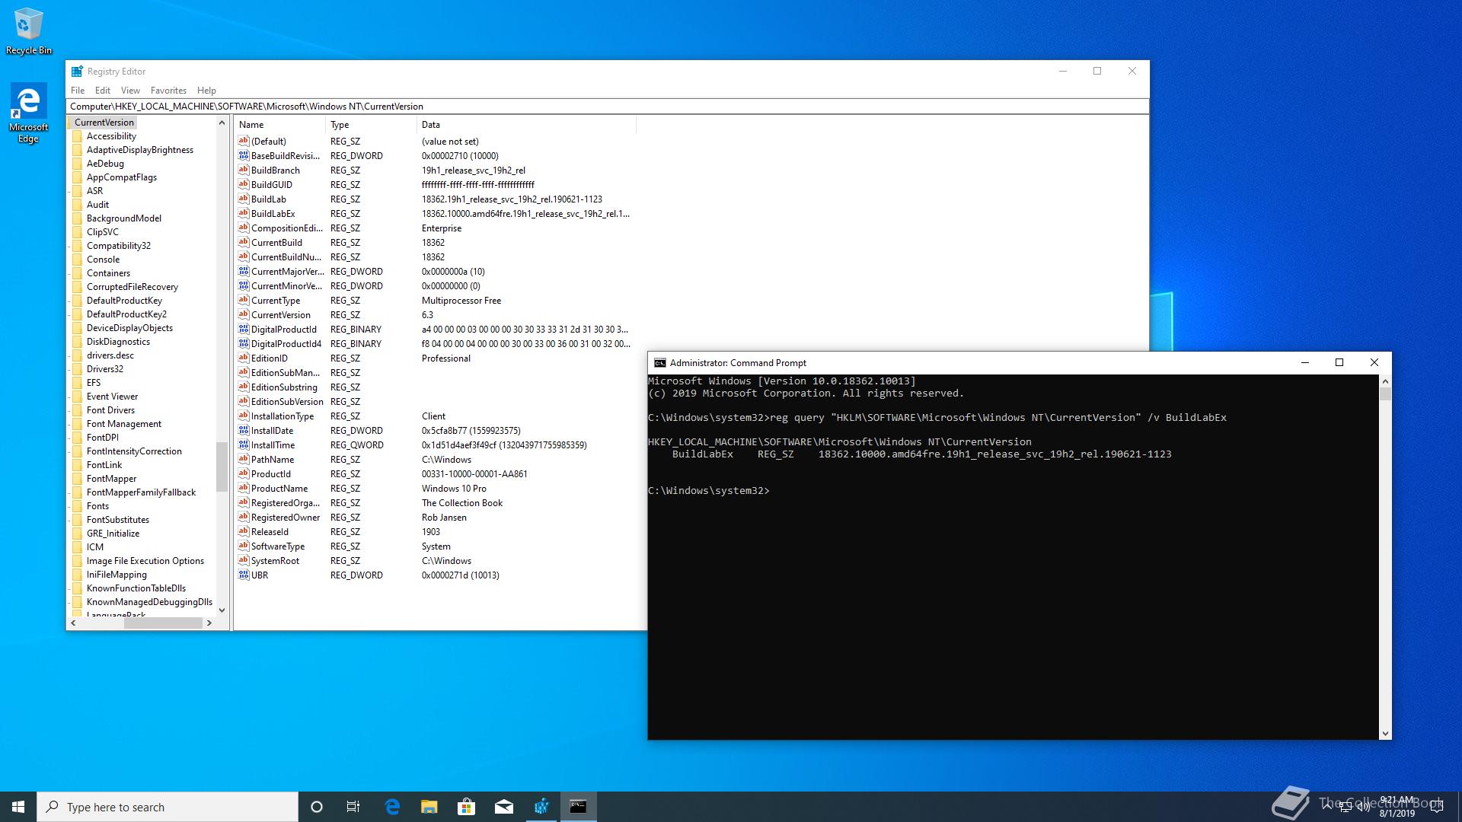
Task: Click the Command Prompt scroll up arrow
Action: click(1385, 381)
